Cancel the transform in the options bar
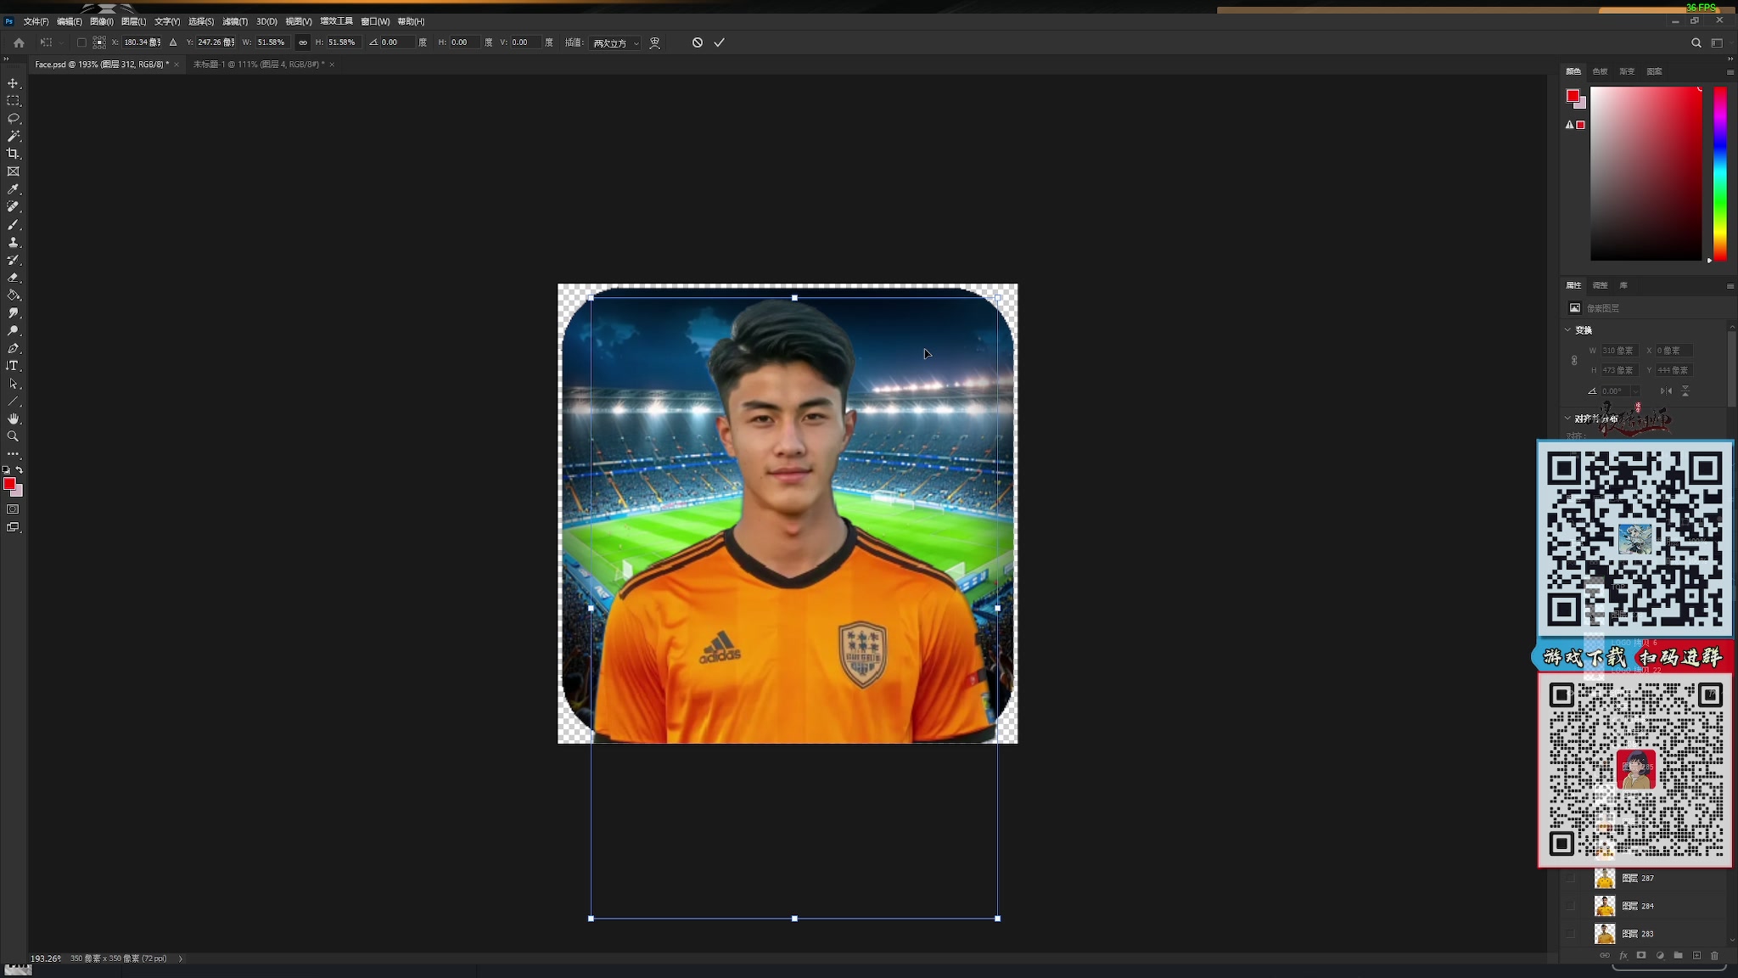The image size is (1738, 978). point(697,42)
